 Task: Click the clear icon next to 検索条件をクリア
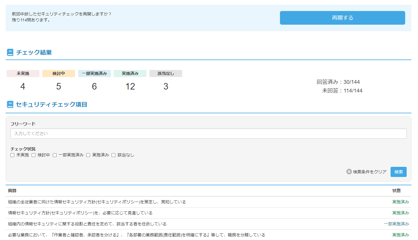pyautogui.click(x=349, y=172)
